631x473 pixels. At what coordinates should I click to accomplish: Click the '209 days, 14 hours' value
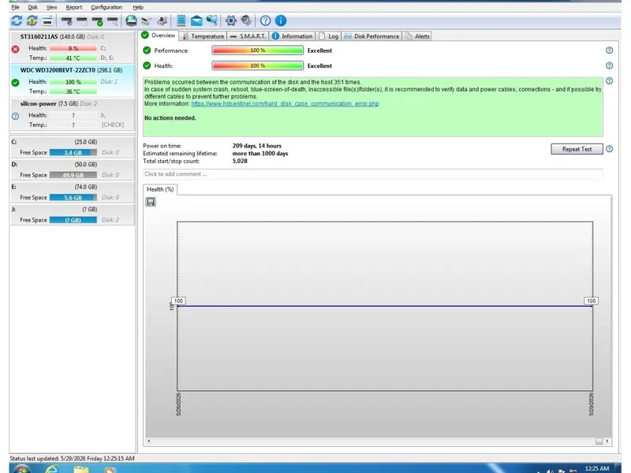click(257, 146)
